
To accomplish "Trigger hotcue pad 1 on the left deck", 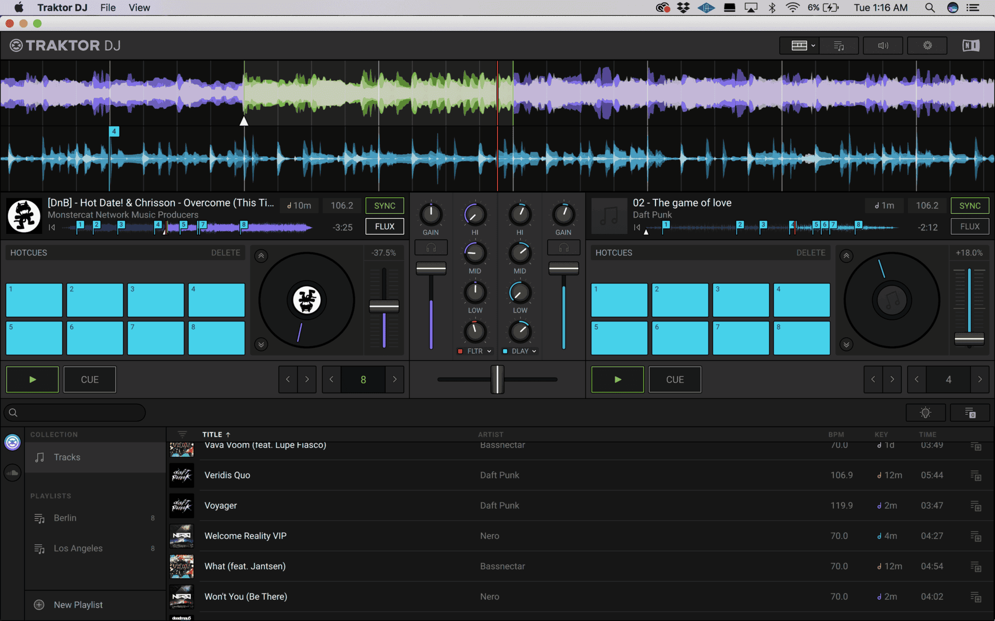I will tap(34, 300).
